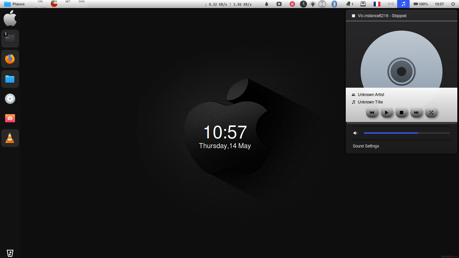Open the Places menu in top panel
459x258 pixels.
point(14,4)
